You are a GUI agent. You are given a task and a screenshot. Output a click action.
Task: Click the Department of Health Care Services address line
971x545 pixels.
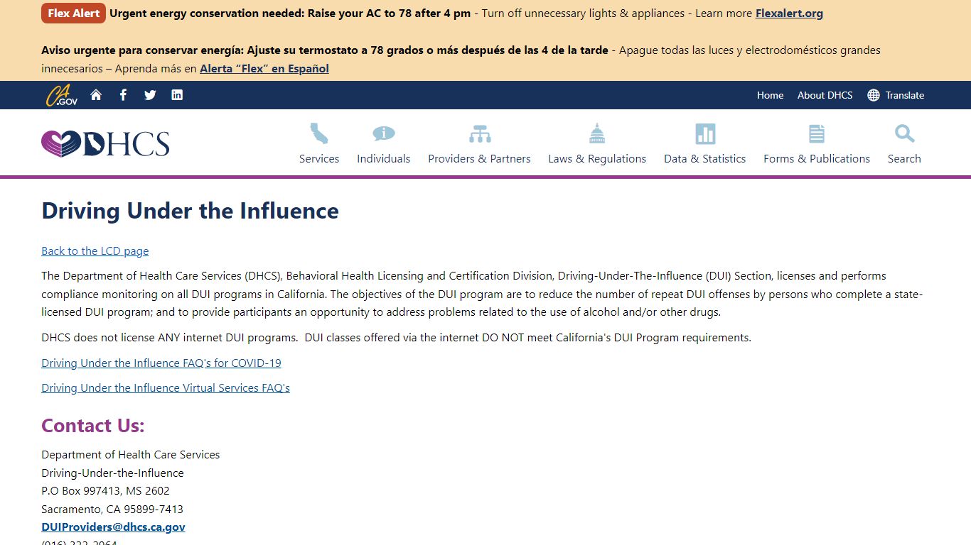coord(131,455)
